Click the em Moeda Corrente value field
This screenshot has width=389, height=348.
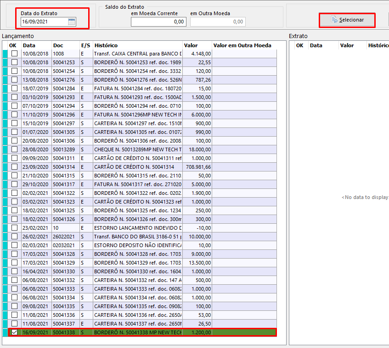click(x=158, y=22)
